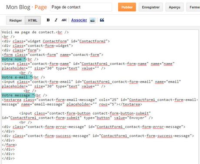Click the 'contact-form-button-submit' input line
Screen dimensions: 200x164
click(85, 113)
